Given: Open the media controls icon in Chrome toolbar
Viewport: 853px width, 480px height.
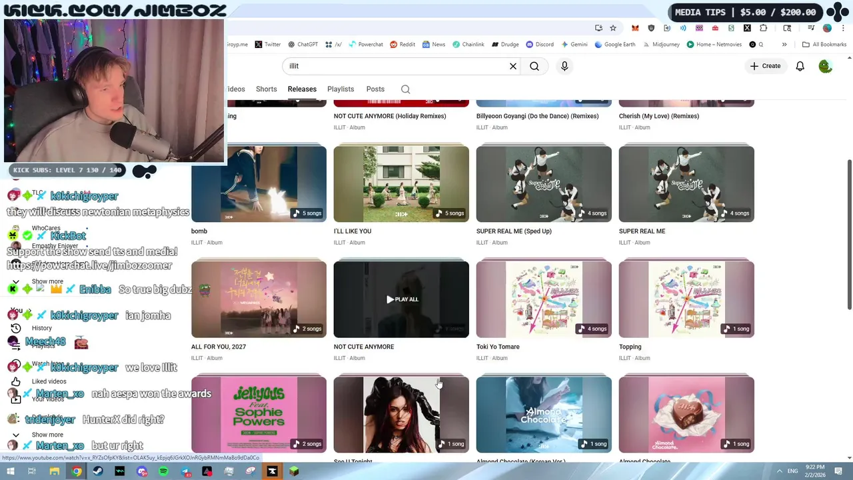Looking at the screenshot, I should (x=811, y=28).
